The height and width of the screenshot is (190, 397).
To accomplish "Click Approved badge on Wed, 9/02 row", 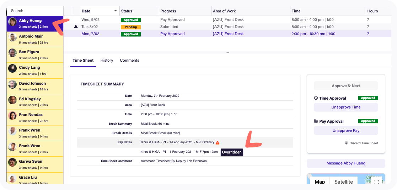I will (131, 20).
